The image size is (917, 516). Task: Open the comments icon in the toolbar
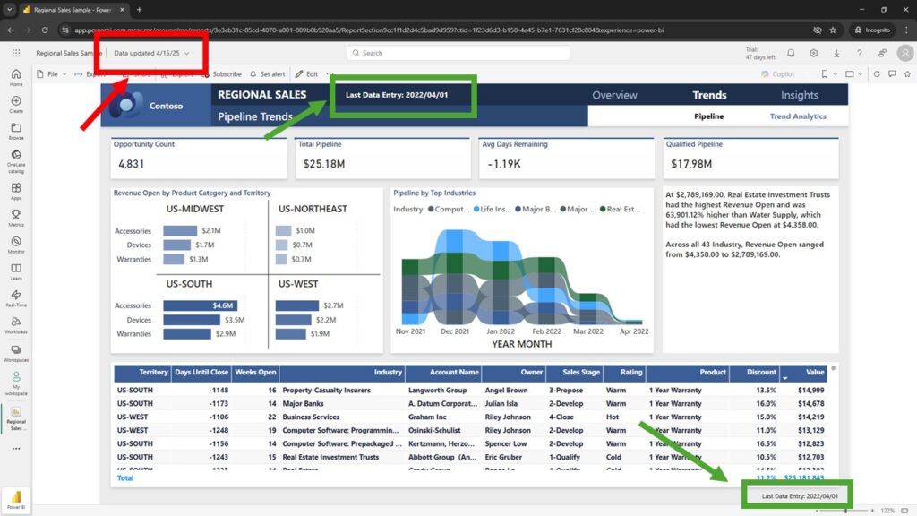(x=892, y=74)
